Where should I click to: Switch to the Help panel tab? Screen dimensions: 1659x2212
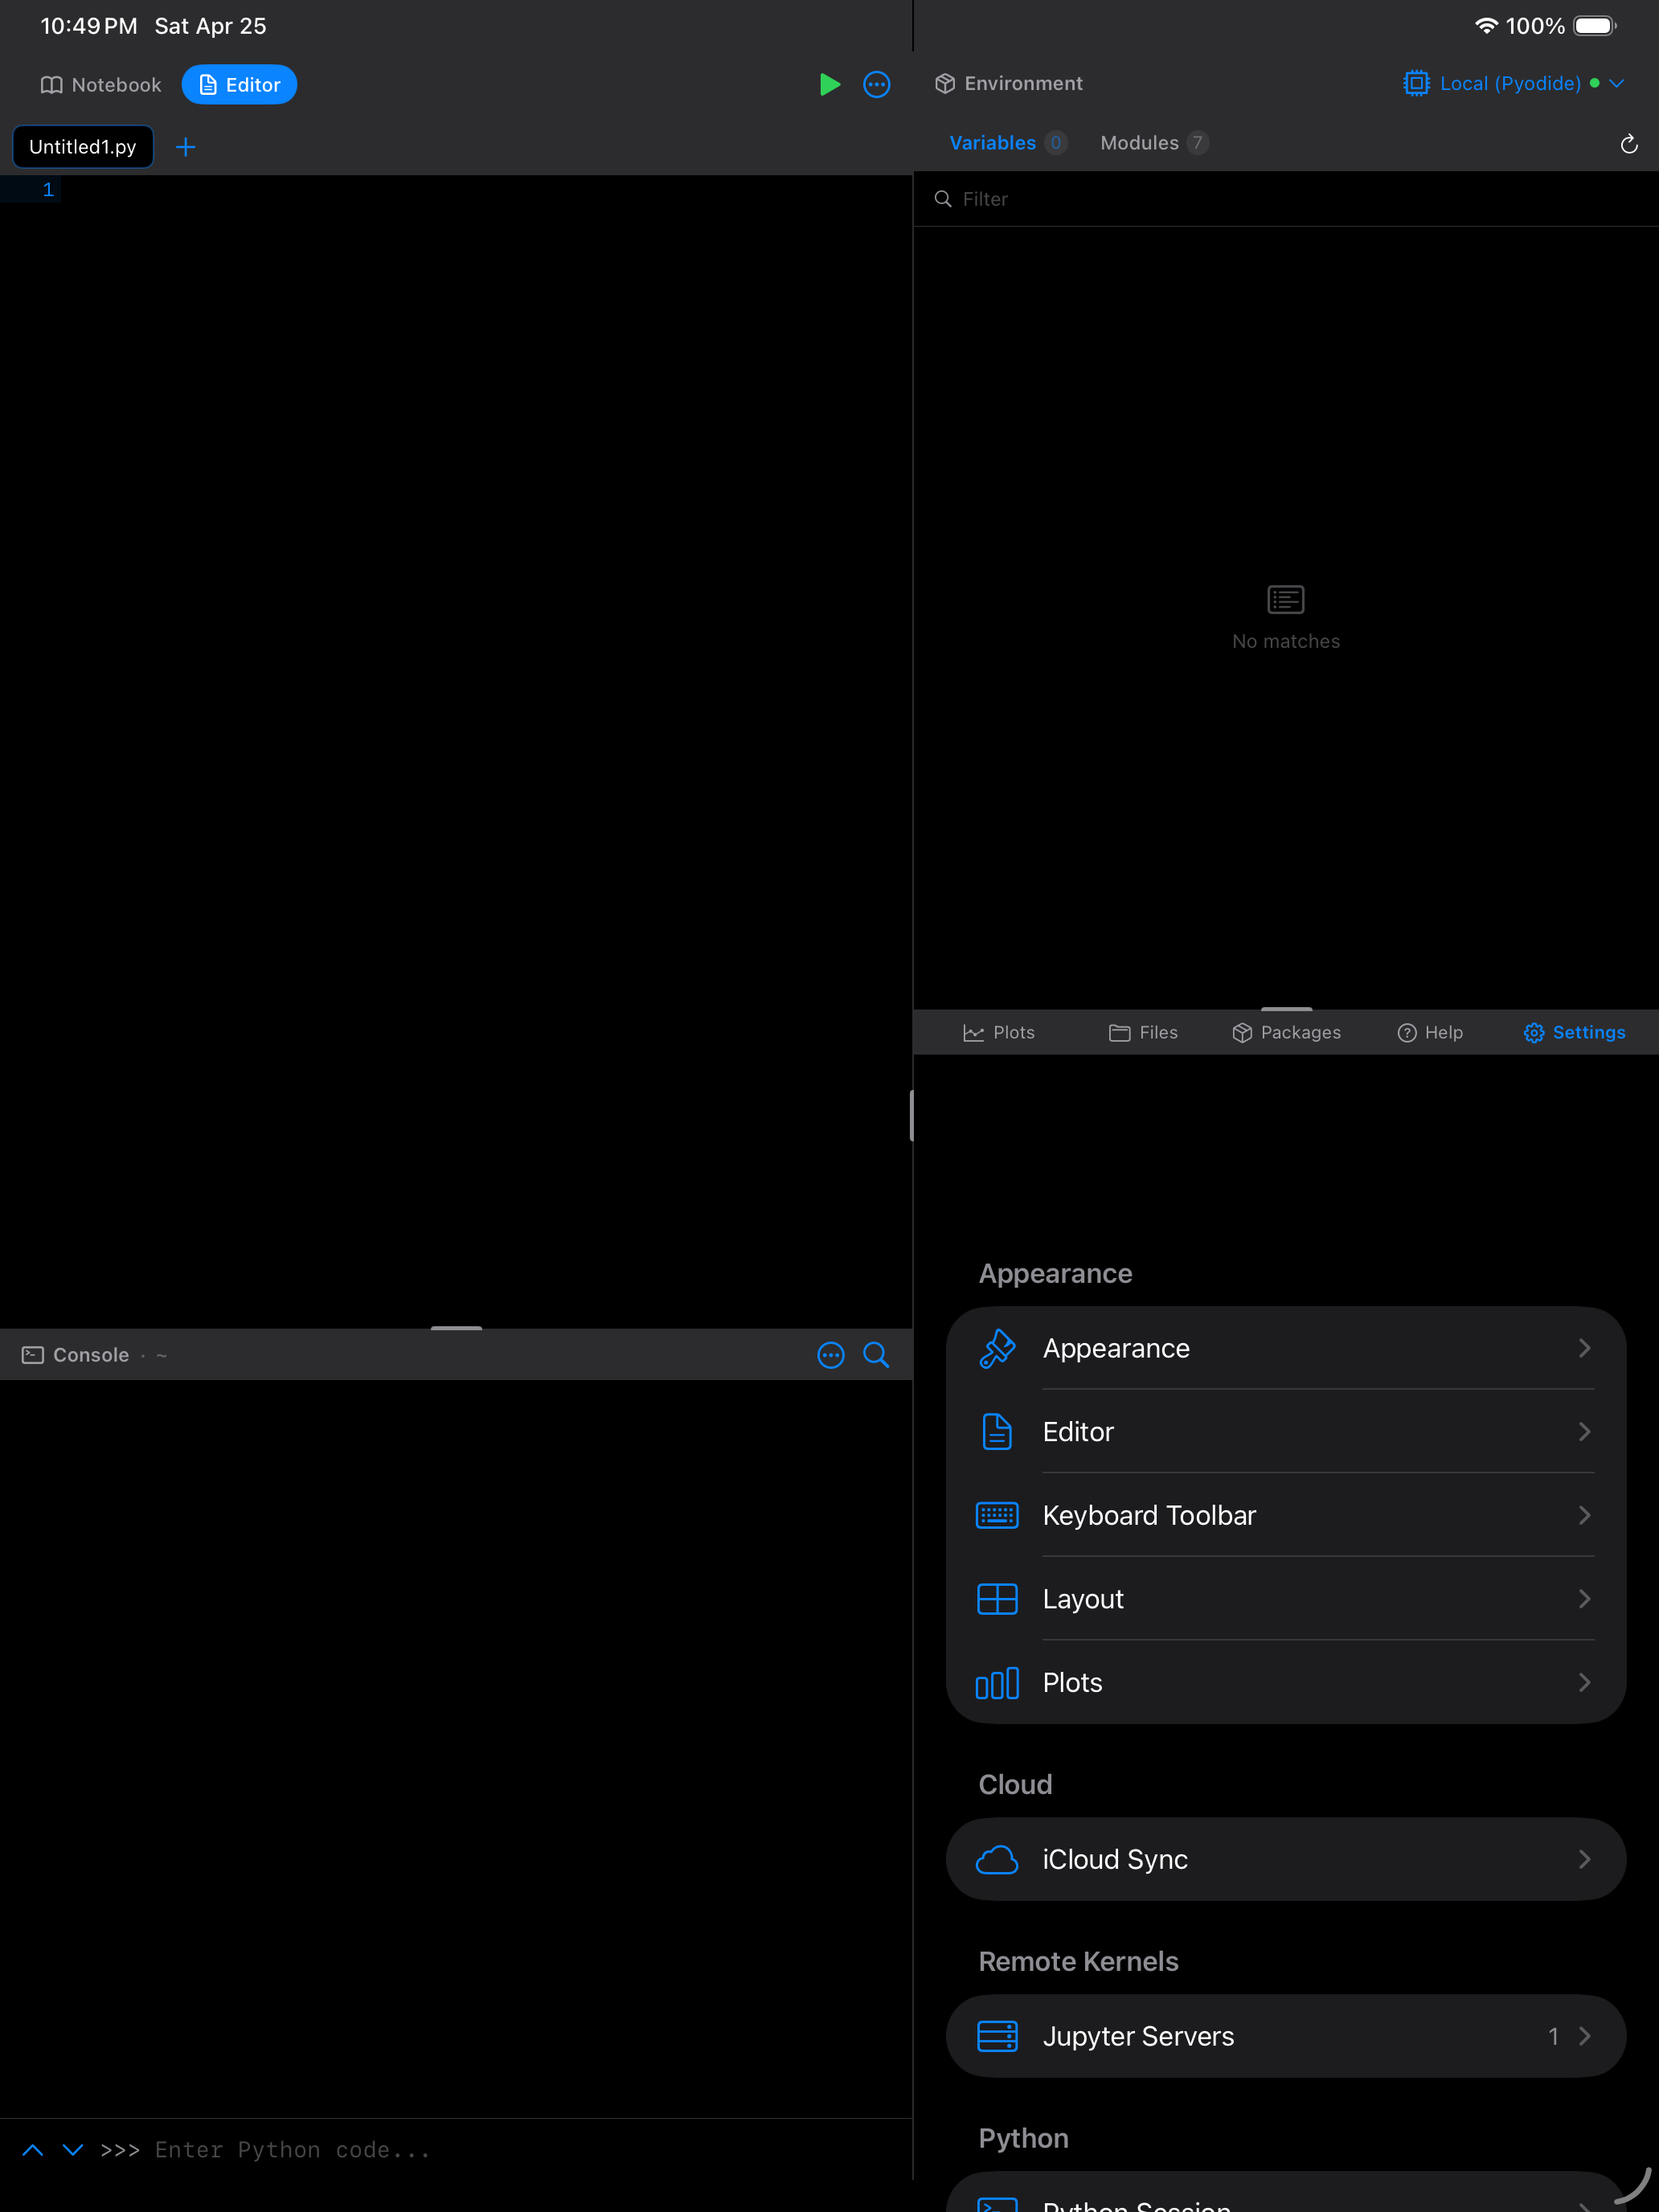[x=1430, y=1032]
